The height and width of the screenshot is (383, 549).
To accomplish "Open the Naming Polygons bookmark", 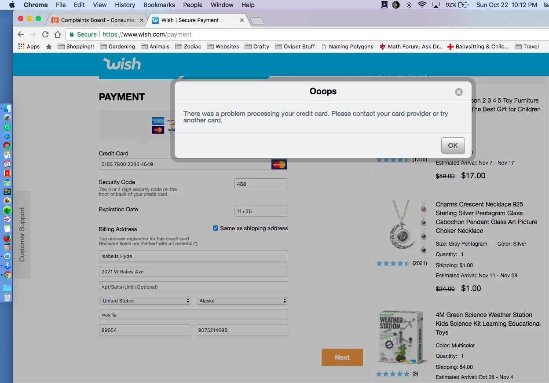I will point(347,47).
